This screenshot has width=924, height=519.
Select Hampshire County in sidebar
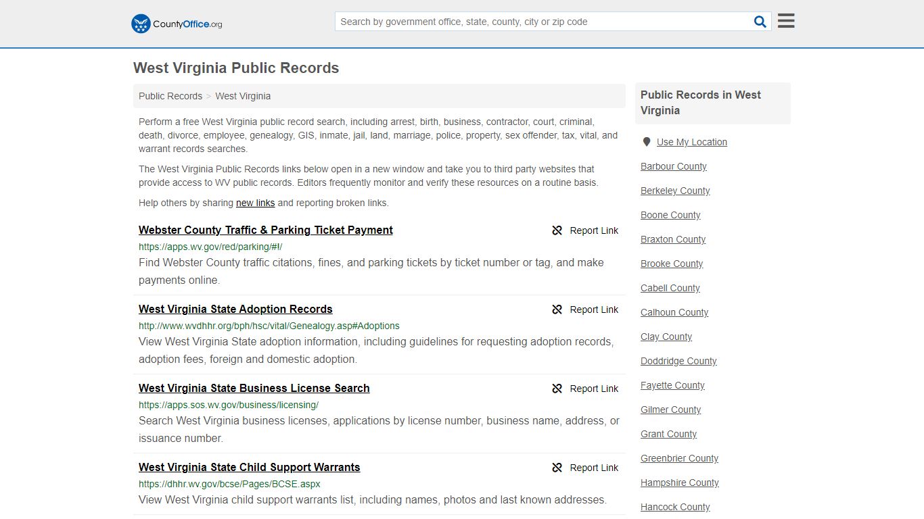[x=680, y=483]
